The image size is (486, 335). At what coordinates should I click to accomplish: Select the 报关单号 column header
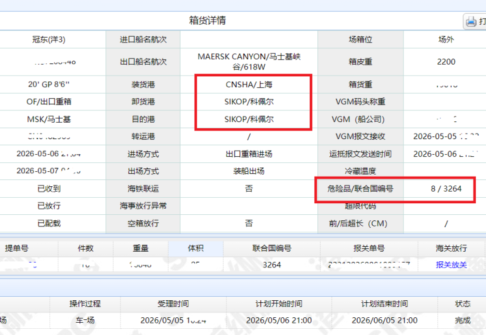tap(369, 248)
